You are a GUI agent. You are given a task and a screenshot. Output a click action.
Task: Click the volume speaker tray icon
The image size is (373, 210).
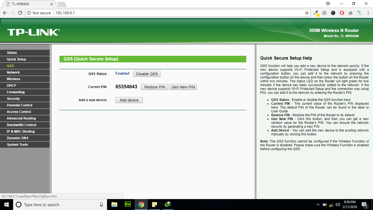[x=338, y=205]
